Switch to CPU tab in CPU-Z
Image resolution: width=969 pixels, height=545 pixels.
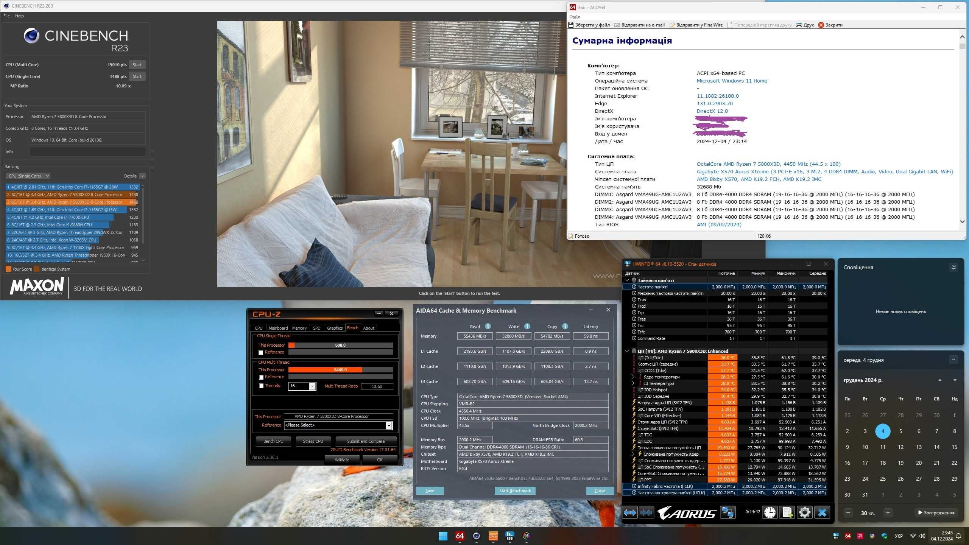[x=259, y=328]
